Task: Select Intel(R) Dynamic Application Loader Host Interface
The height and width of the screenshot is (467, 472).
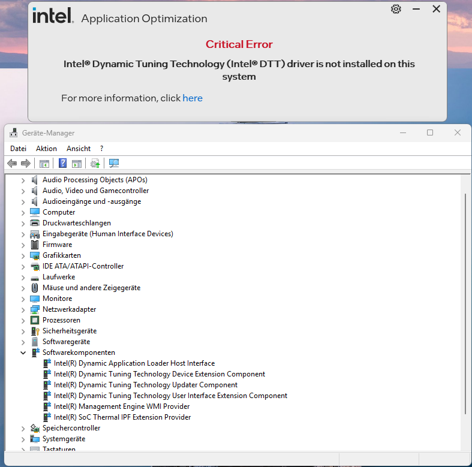Action: [x=134, y=363]
